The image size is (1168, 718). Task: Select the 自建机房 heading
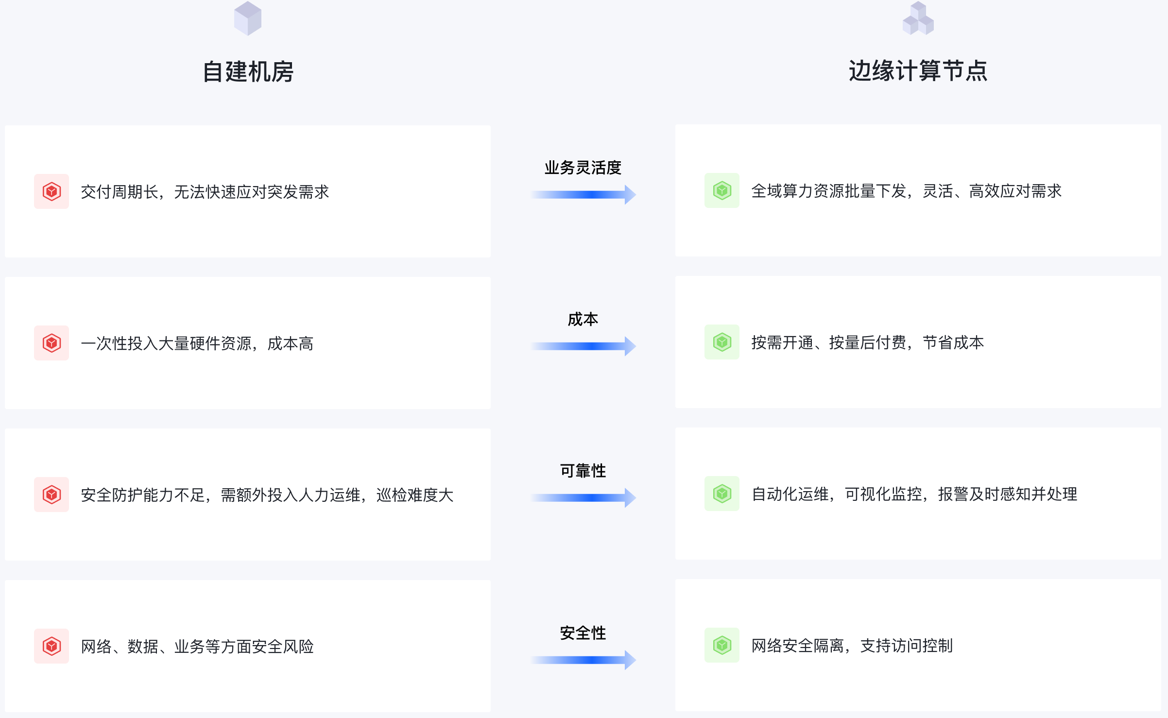click(x=248, y=72)
